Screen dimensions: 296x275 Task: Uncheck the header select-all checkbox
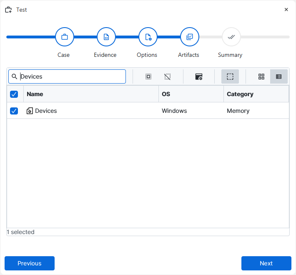pos(14,94)
